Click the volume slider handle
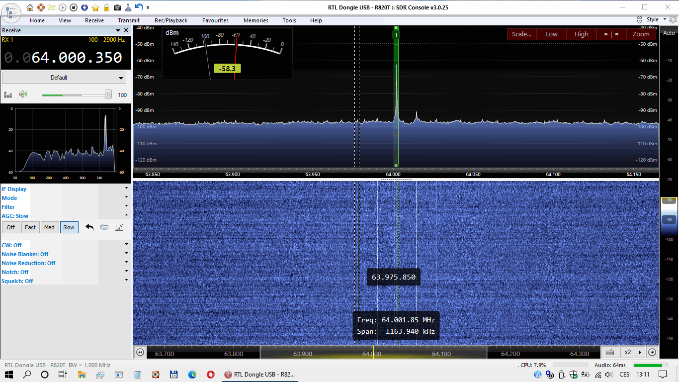This screenshot has width=679, height=382. coord(108,95)
